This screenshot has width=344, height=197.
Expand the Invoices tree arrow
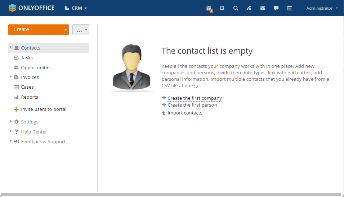[x=11, y=77]
